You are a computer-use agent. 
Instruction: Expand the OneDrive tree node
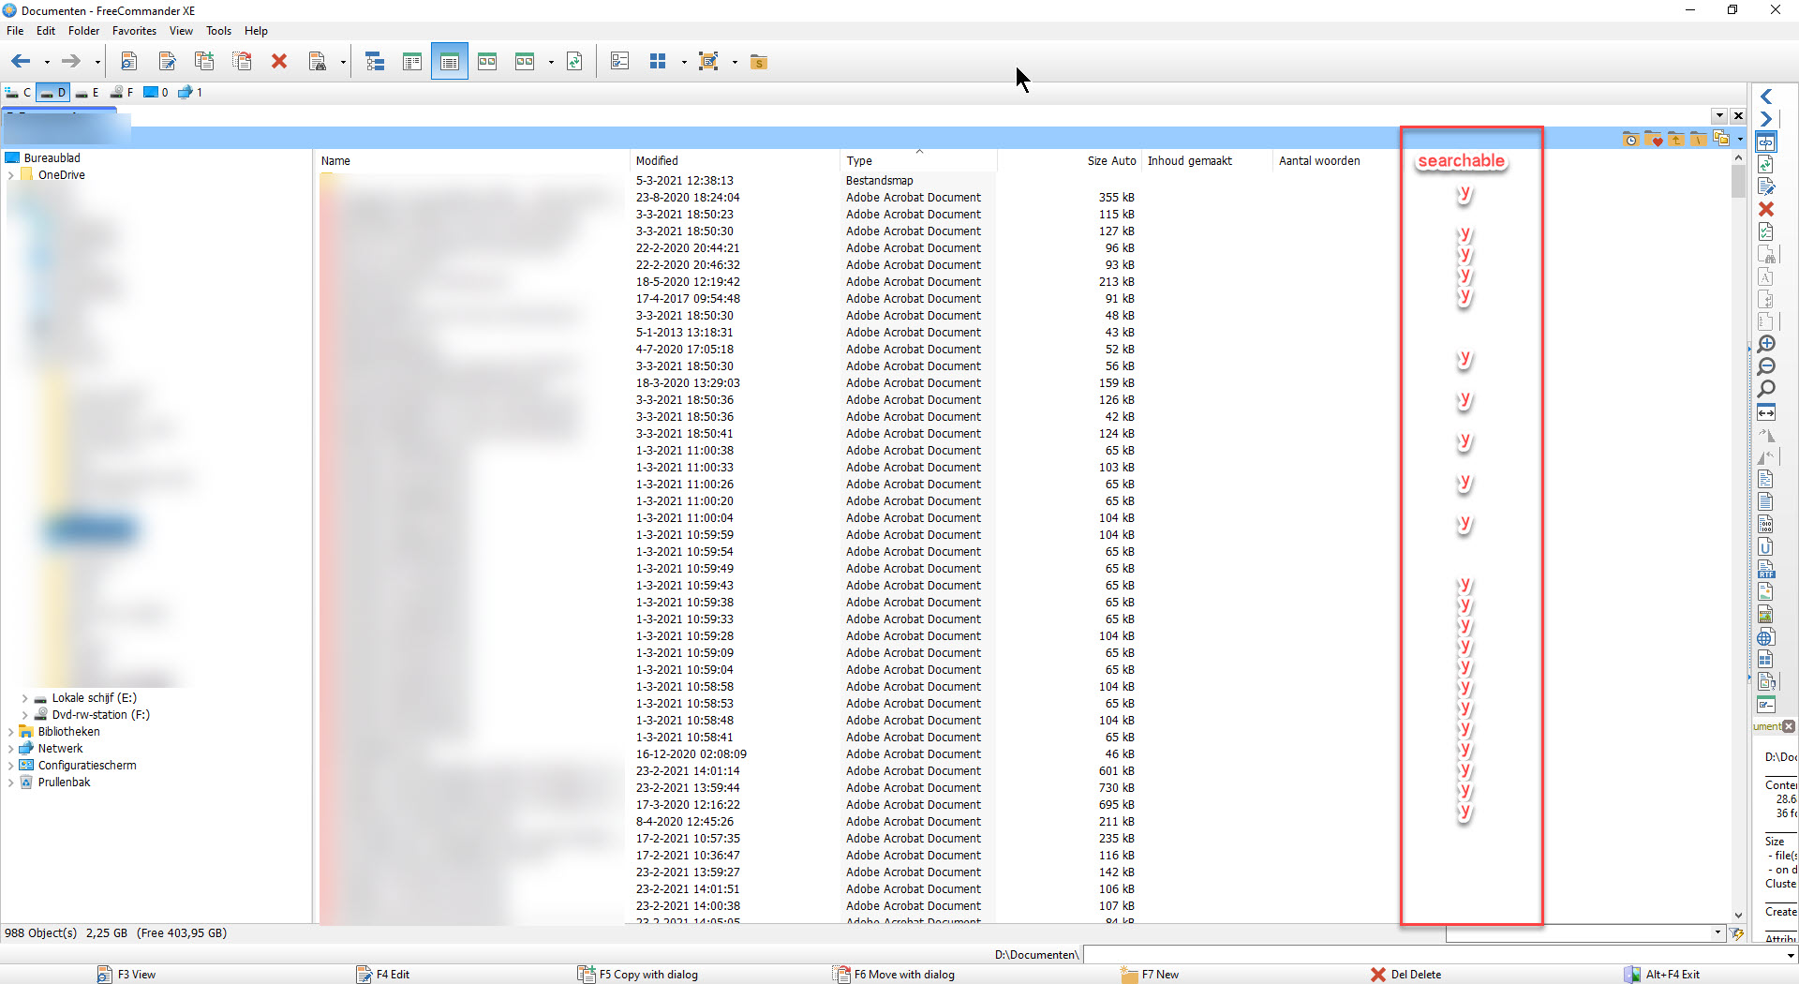coord(10,175)
